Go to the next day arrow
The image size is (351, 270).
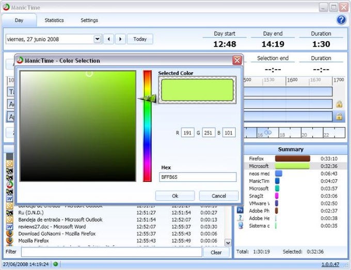click(120, 39)
